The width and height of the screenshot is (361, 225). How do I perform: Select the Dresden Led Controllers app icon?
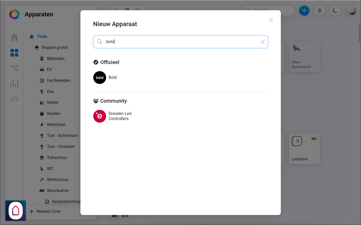pos(100,116)
